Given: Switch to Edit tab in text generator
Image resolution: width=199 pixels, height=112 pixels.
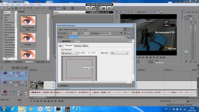Looking at the screenshot, I should coord(60,46).
